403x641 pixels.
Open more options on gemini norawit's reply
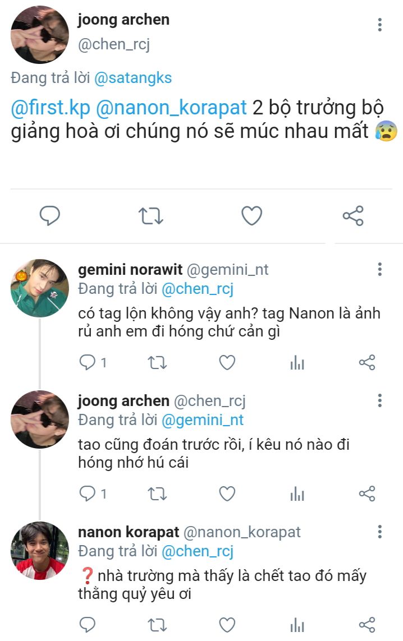380,269
